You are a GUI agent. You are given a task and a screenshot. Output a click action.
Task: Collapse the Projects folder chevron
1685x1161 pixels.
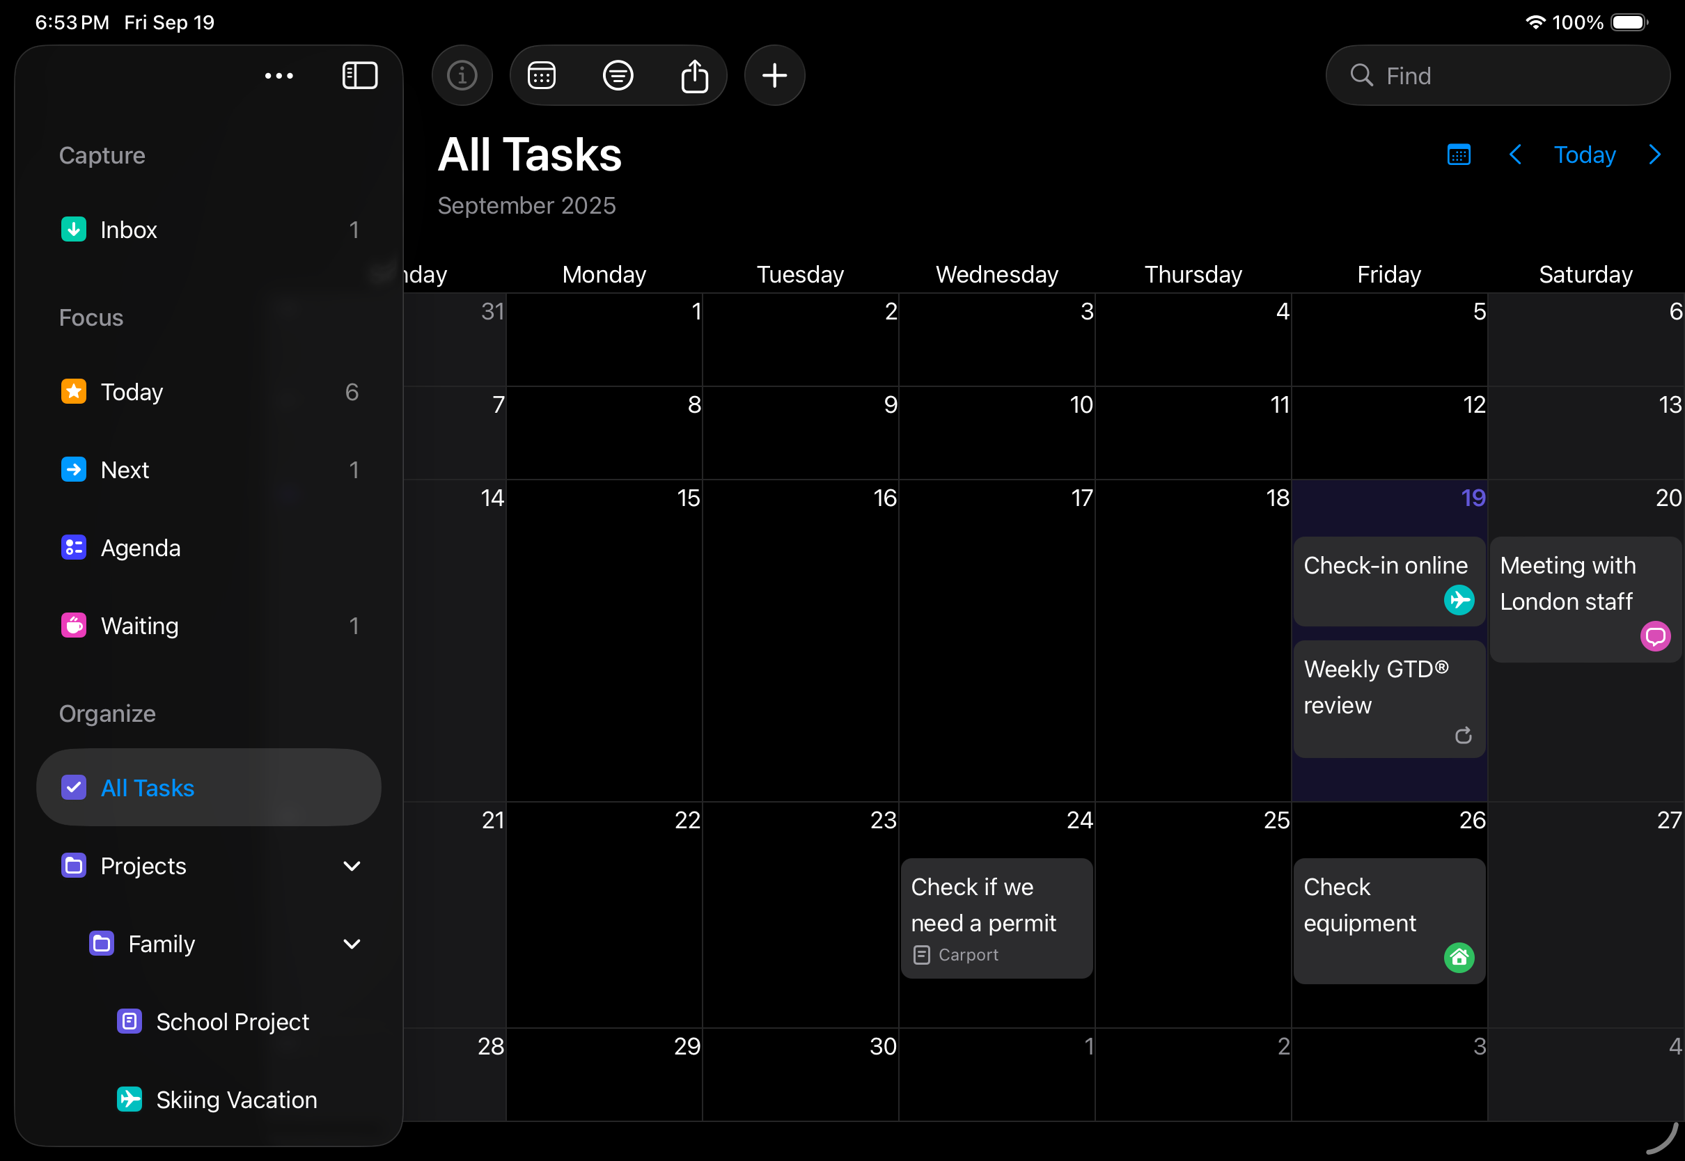(x=352, y=866)
